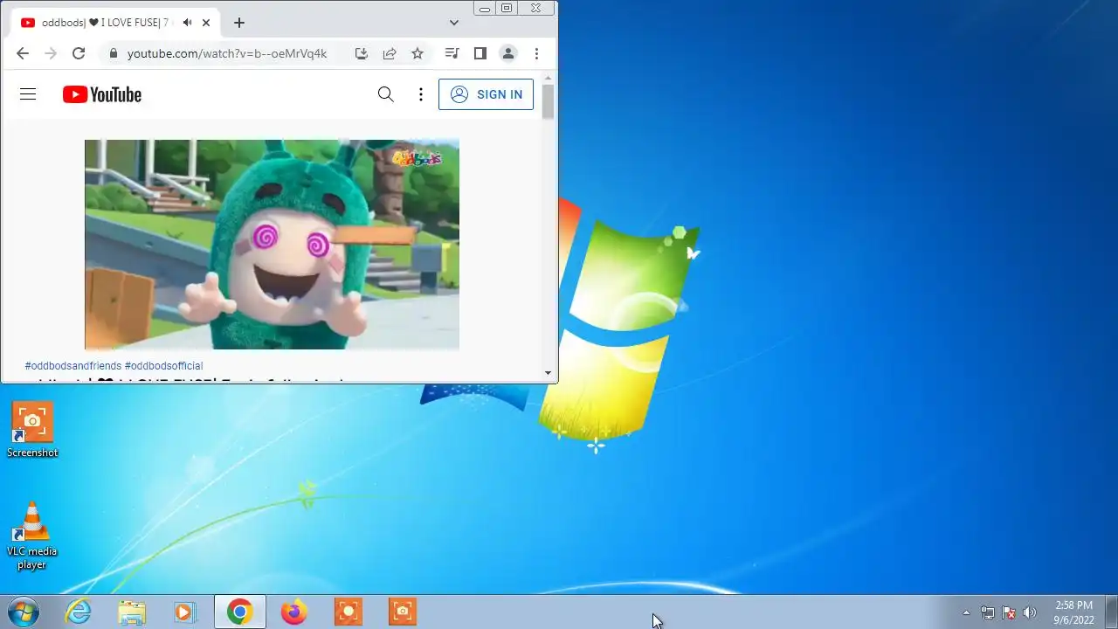Click the #oddbodsandfriends hashtag link
This screenshot has height=629, width=1118.
click(73, 366)
